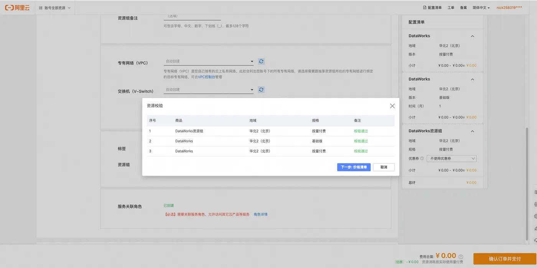Viewport: 537px width, 268px height.
Task: Click the 标签 field label
Action: (122, 148)
